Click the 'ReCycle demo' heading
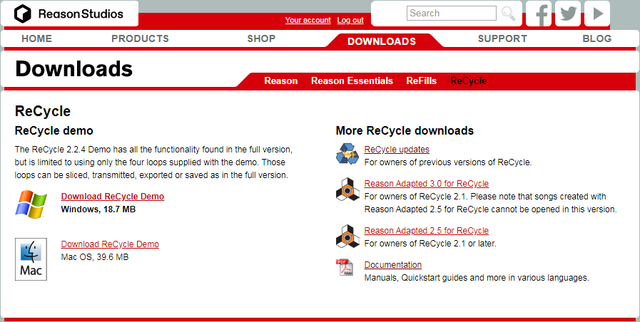640x322 pixels. (54, 131)
